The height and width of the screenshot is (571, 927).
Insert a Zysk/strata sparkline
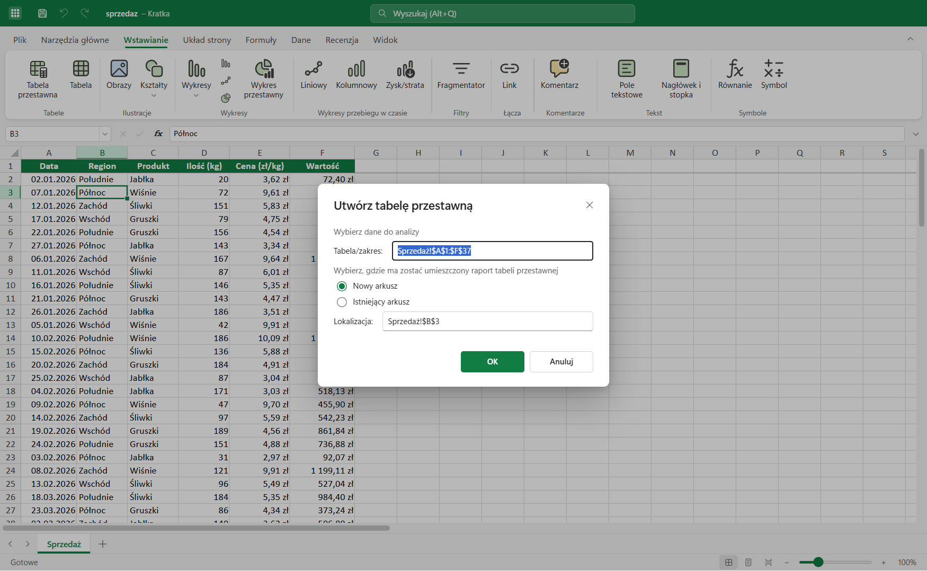coord(405,75)
